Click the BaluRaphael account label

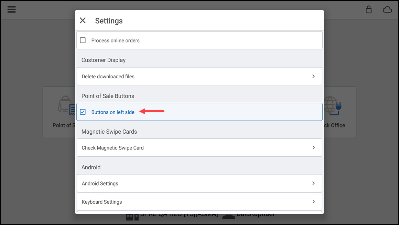click(x=256, y=214)
